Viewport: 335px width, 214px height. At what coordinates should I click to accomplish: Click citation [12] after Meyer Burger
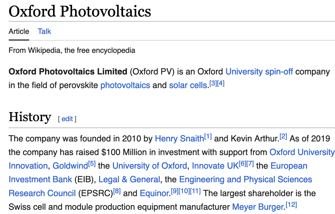tap(291, 205)
